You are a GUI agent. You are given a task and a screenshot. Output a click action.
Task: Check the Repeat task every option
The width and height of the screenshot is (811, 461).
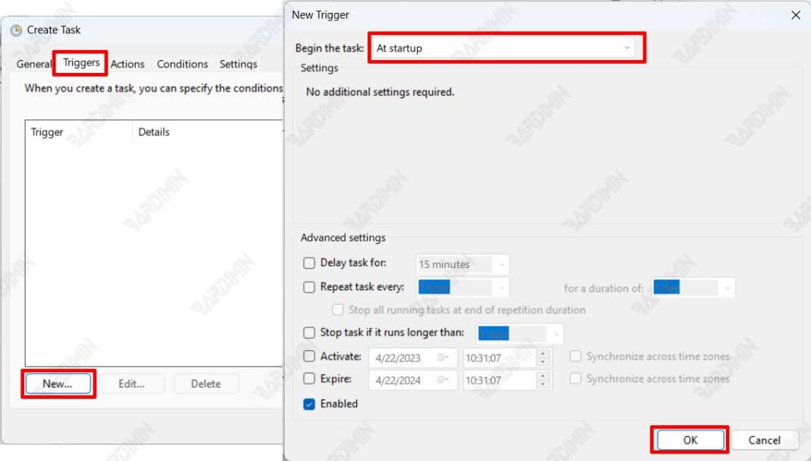(x=309, y=287)
